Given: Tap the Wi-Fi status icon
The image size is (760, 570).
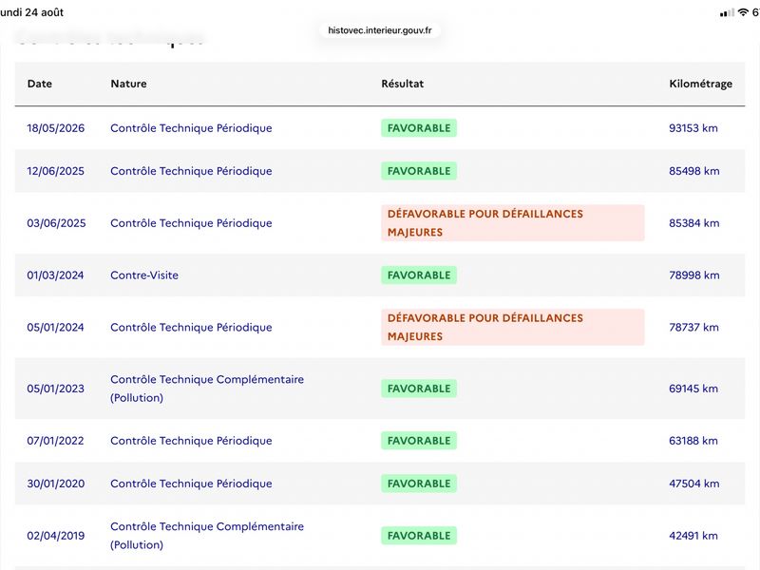Looking at the screenshot, I should (x=743, y=12).
